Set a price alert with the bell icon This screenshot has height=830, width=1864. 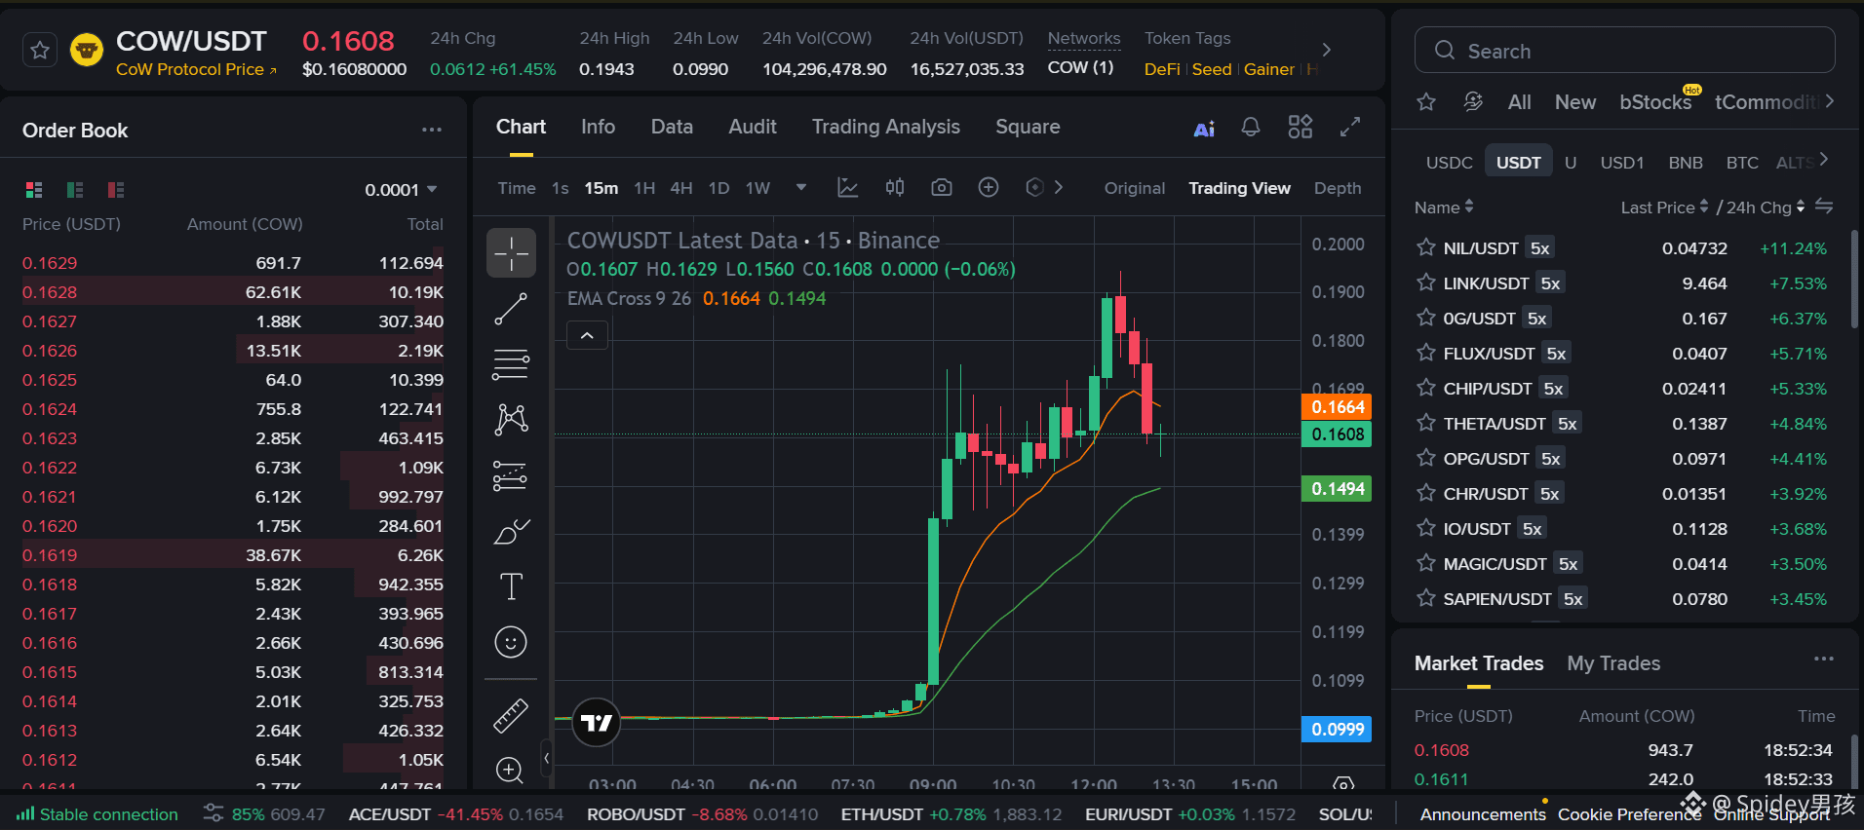(1251, 127)
